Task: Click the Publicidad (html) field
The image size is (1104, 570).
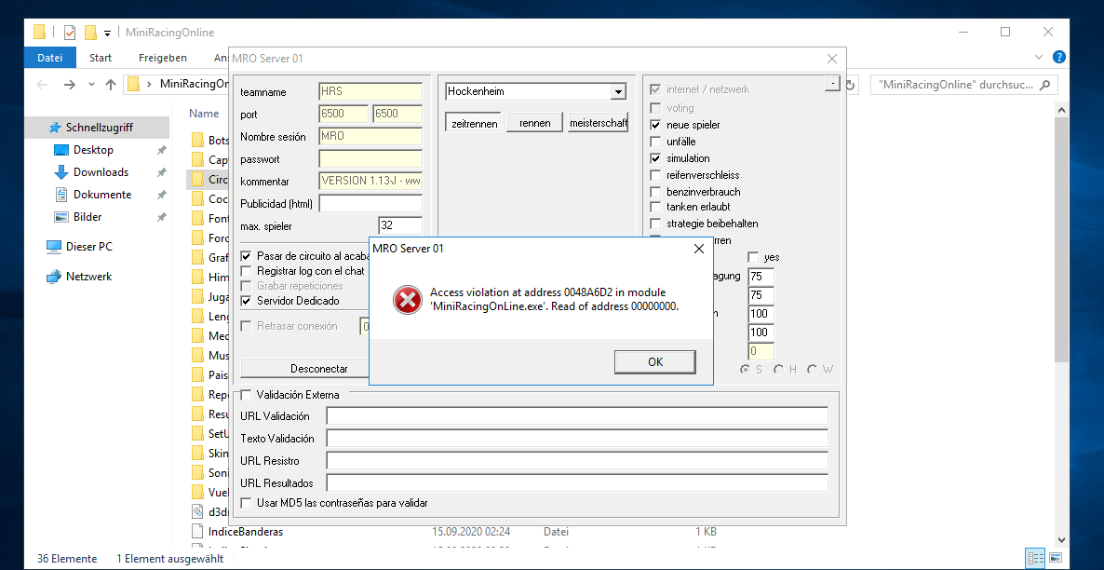Action: (370, 204)
